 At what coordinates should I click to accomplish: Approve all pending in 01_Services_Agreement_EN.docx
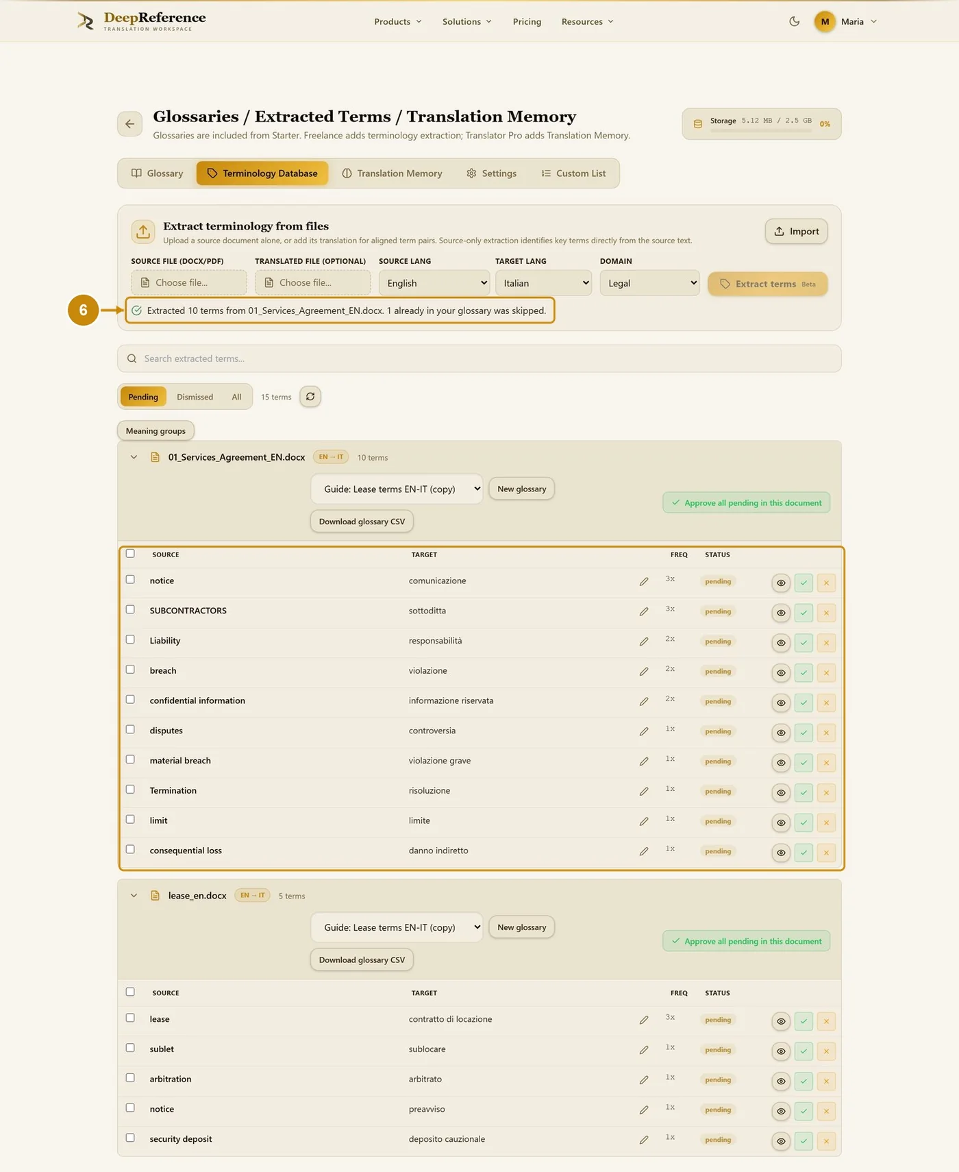point(746,503)
